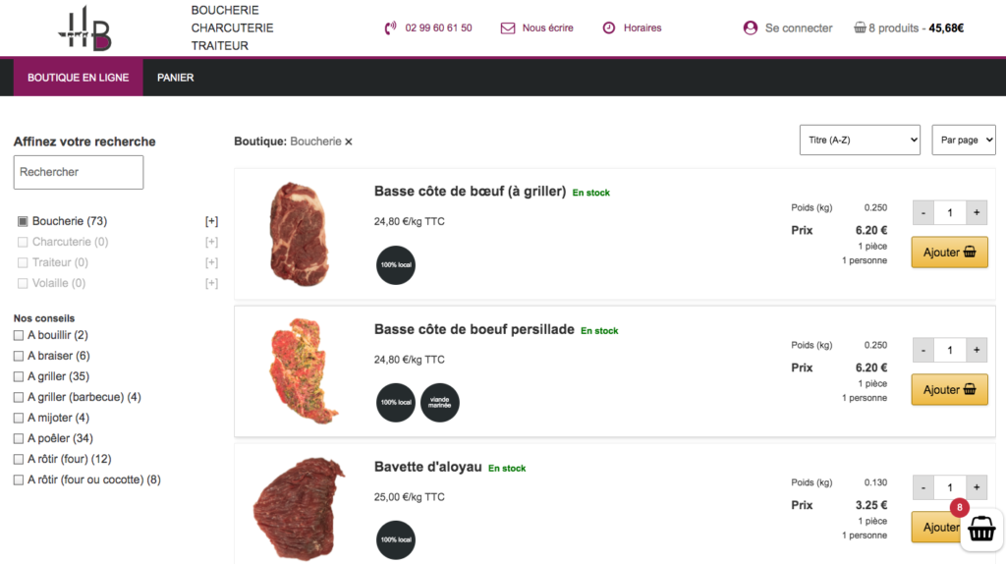Add Basse côte de bœuf (à griller) with Ajouter

pyautogui.click(x=950, y=253)
